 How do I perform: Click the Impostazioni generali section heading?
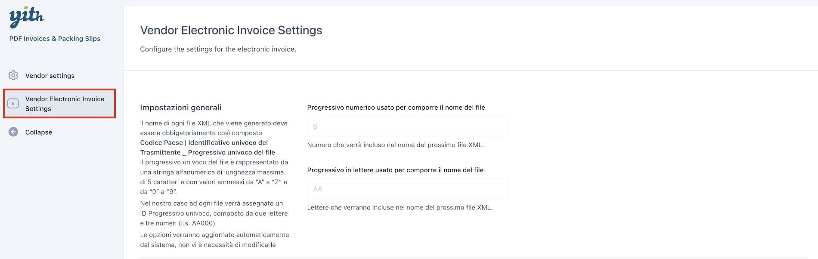tap(181, 108)
